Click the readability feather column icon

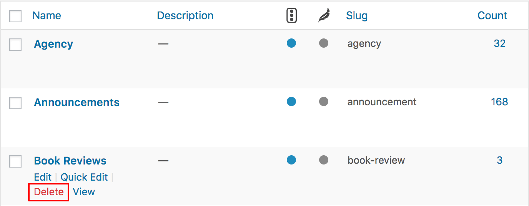tap(324, 16)
